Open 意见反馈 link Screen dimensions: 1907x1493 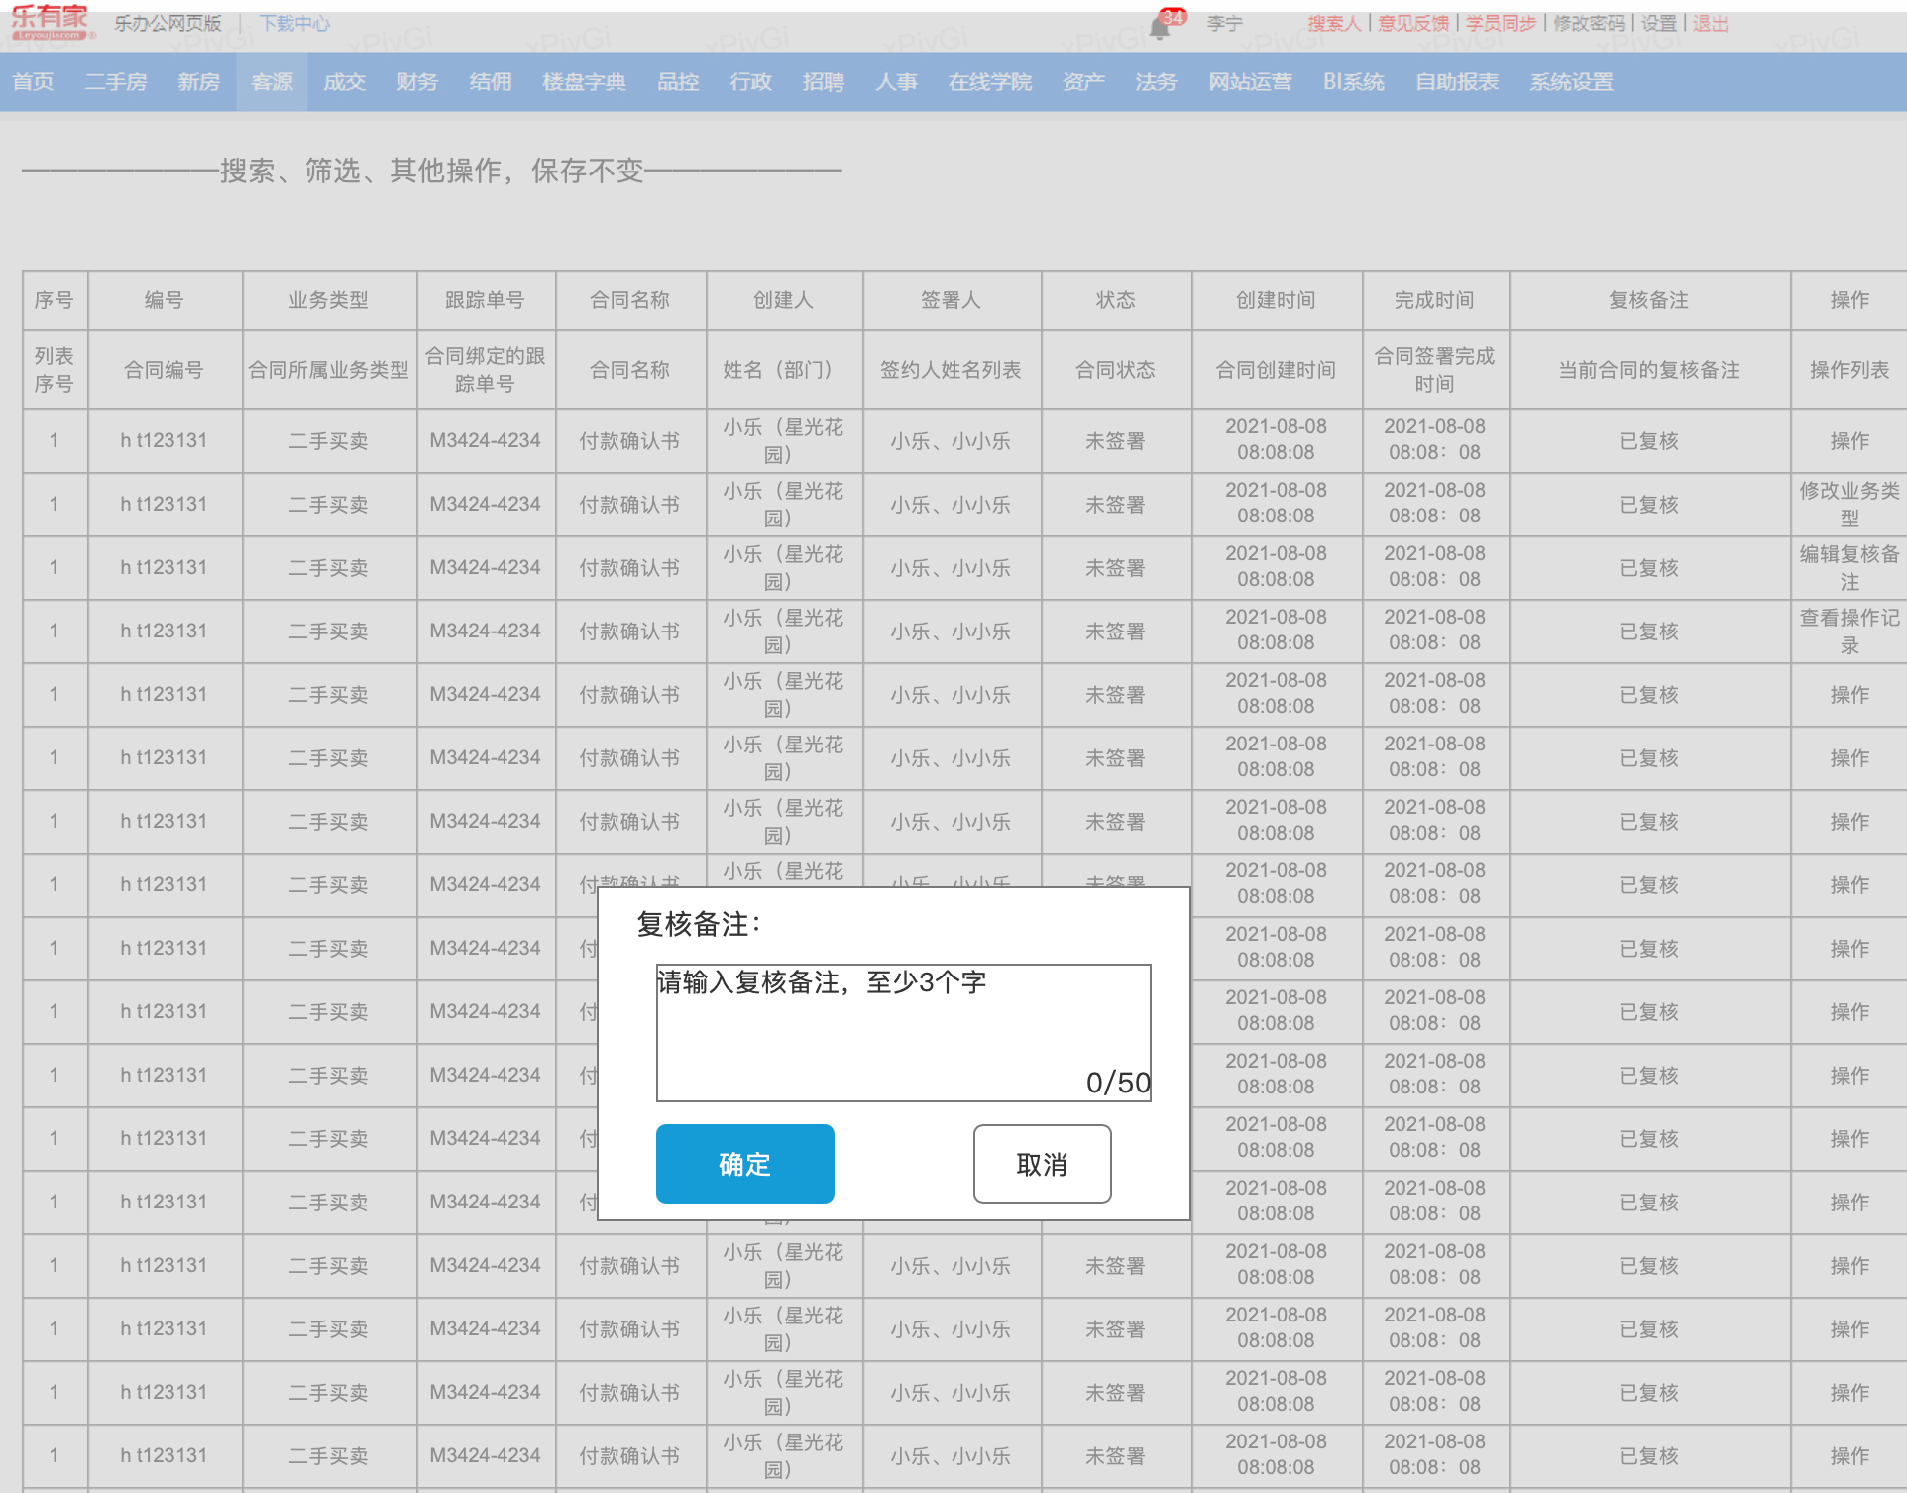tap(1412, 23)
